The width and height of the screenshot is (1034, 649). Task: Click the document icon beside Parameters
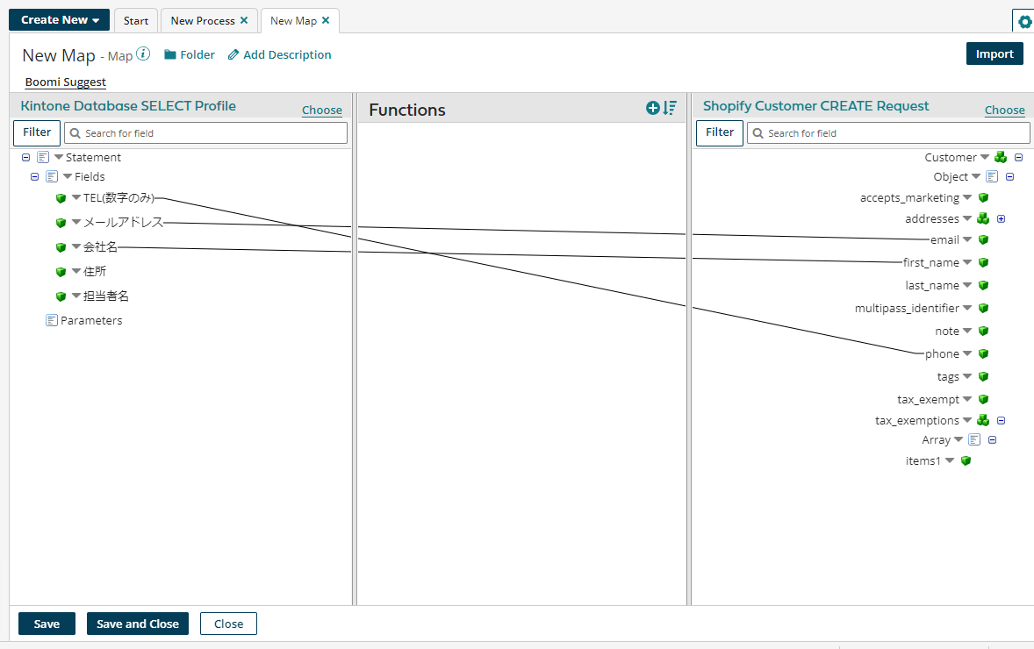(52, 320)
